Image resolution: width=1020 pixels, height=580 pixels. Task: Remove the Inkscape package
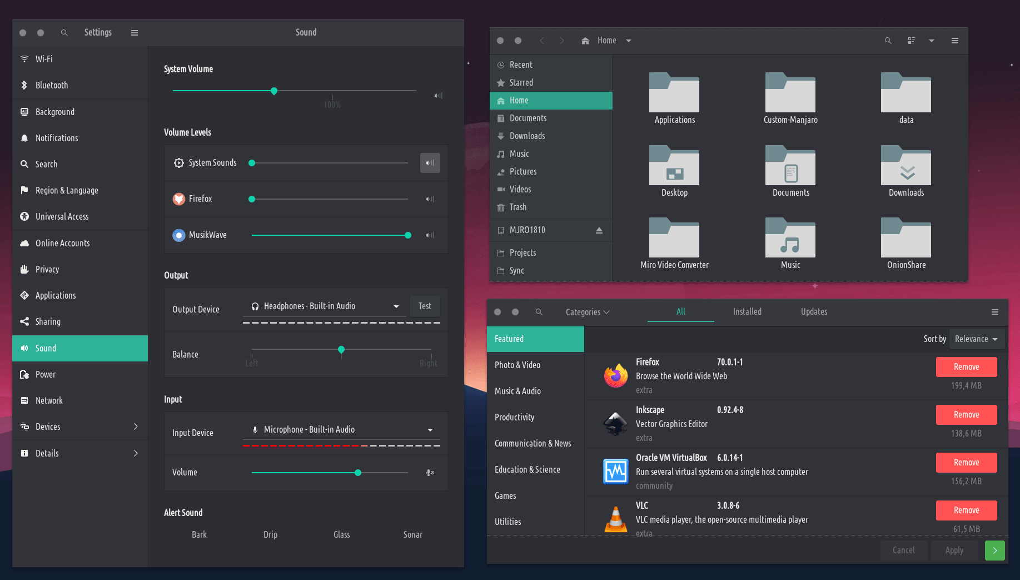point(966,415)
